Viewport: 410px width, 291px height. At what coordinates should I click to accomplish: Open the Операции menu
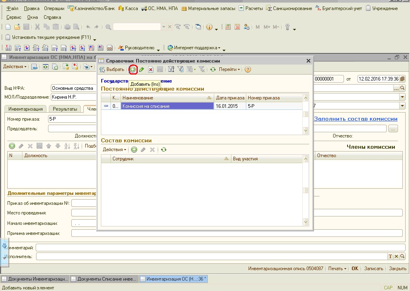[54, 8]
